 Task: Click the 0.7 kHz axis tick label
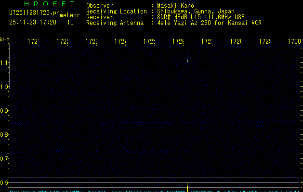click(4, 158)
